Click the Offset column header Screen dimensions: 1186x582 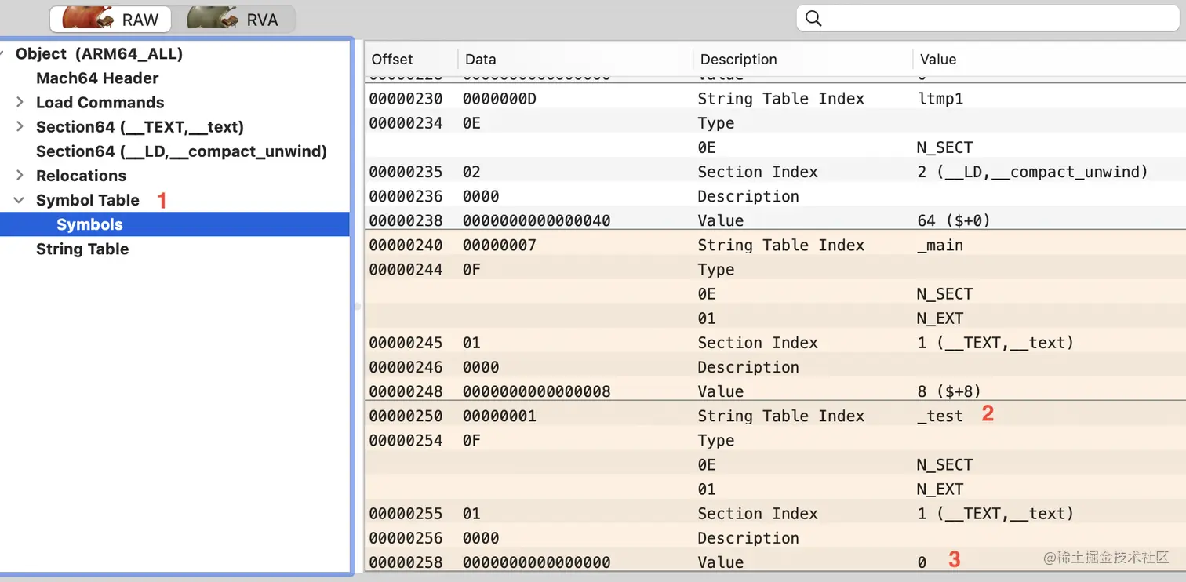click(x=392, y=60)
